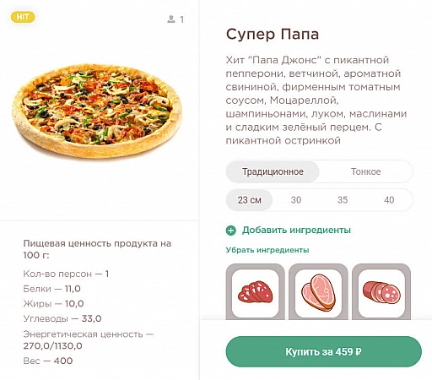The width and height of the screenshot is (432, 380).
Task: Click the Пищевая ценность продукта heading
Action: pos(97,249)
